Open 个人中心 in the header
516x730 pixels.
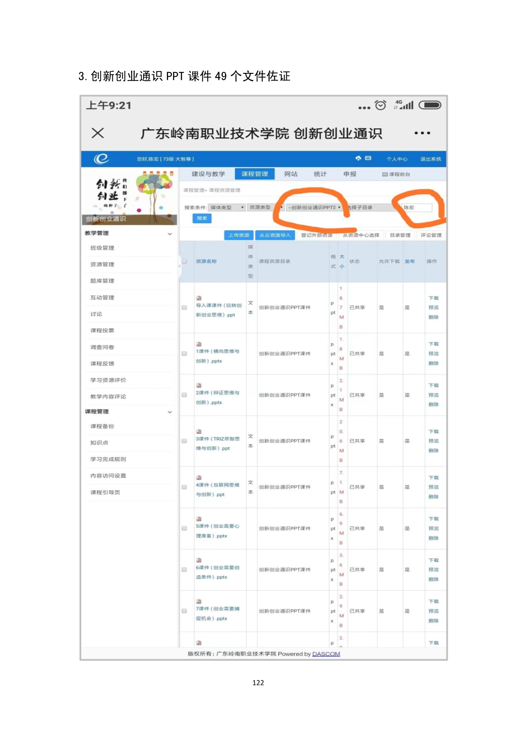click(397, 159)
